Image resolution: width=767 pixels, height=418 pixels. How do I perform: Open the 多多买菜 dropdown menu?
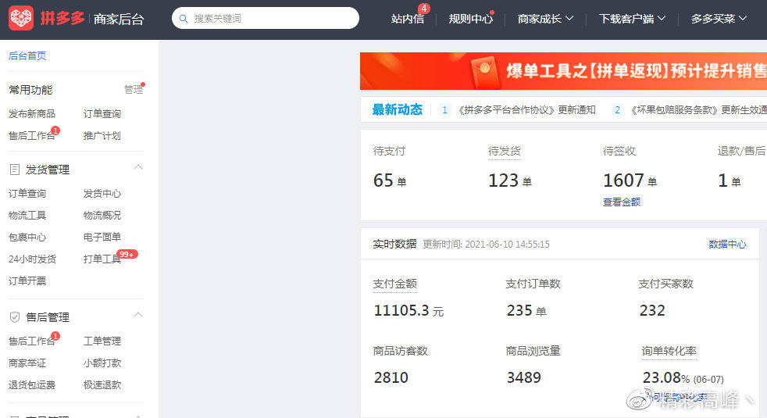(x=719, y=19)
